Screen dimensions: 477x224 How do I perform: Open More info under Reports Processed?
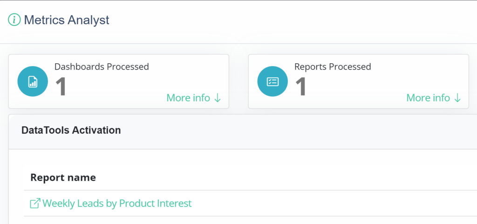click(428, 98)
